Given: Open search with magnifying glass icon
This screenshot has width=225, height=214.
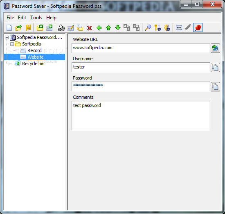Looking at the screenshot, I should [x=148, y=27].
